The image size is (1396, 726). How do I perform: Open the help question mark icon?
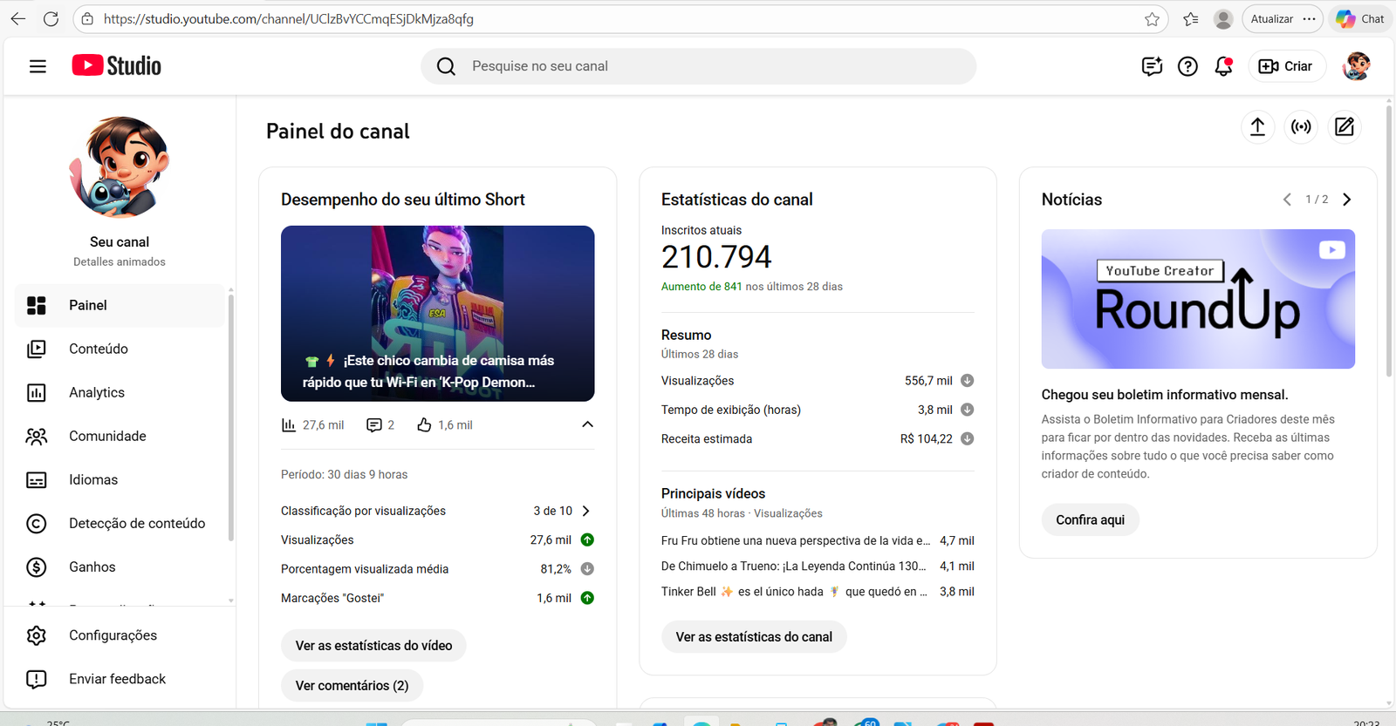(x=1187, y=66)
